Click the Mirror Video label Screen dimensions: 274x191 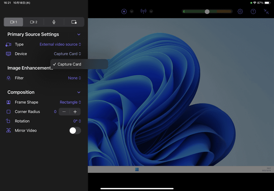(x=26, y=131)
